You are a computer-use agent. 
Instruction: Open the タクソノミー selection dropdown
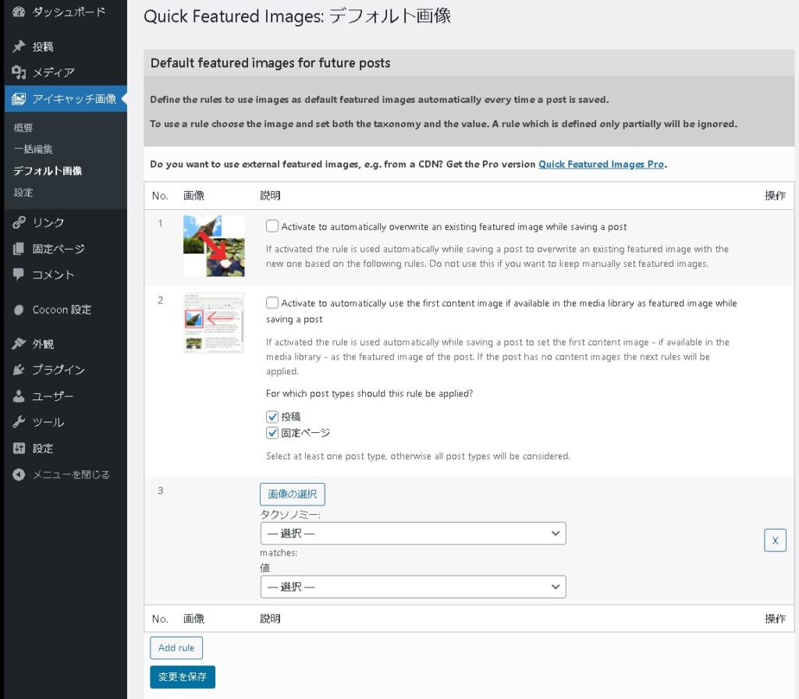(413, 534)
